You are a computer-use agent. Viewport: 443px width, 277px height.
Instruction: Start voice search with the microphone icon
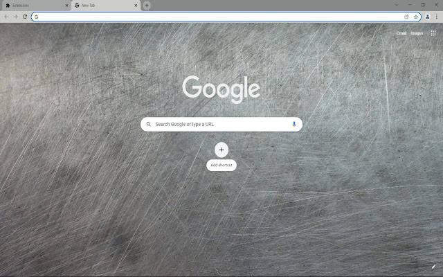click(293, 124)
